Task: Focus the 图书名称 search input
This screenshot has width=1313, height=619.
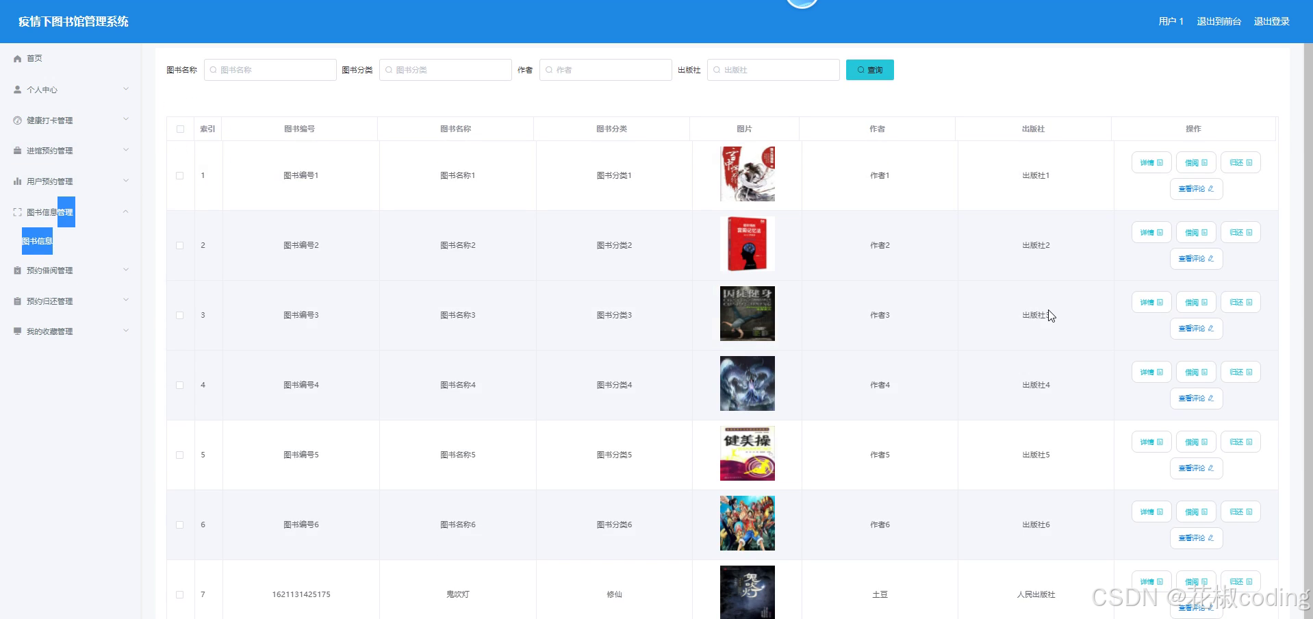Action: [270, 70]
